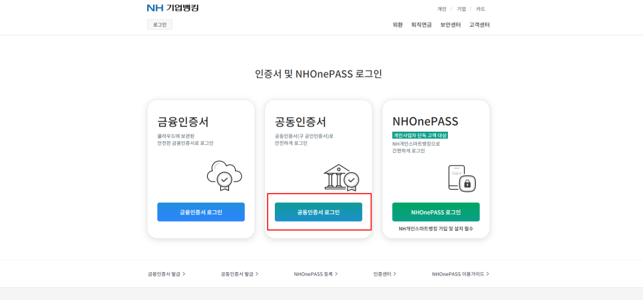Click the smartphone lock icon under NHOnePASS
Image resolution: width=643 pixels, height=300 pixels.
tap(462, 178)
